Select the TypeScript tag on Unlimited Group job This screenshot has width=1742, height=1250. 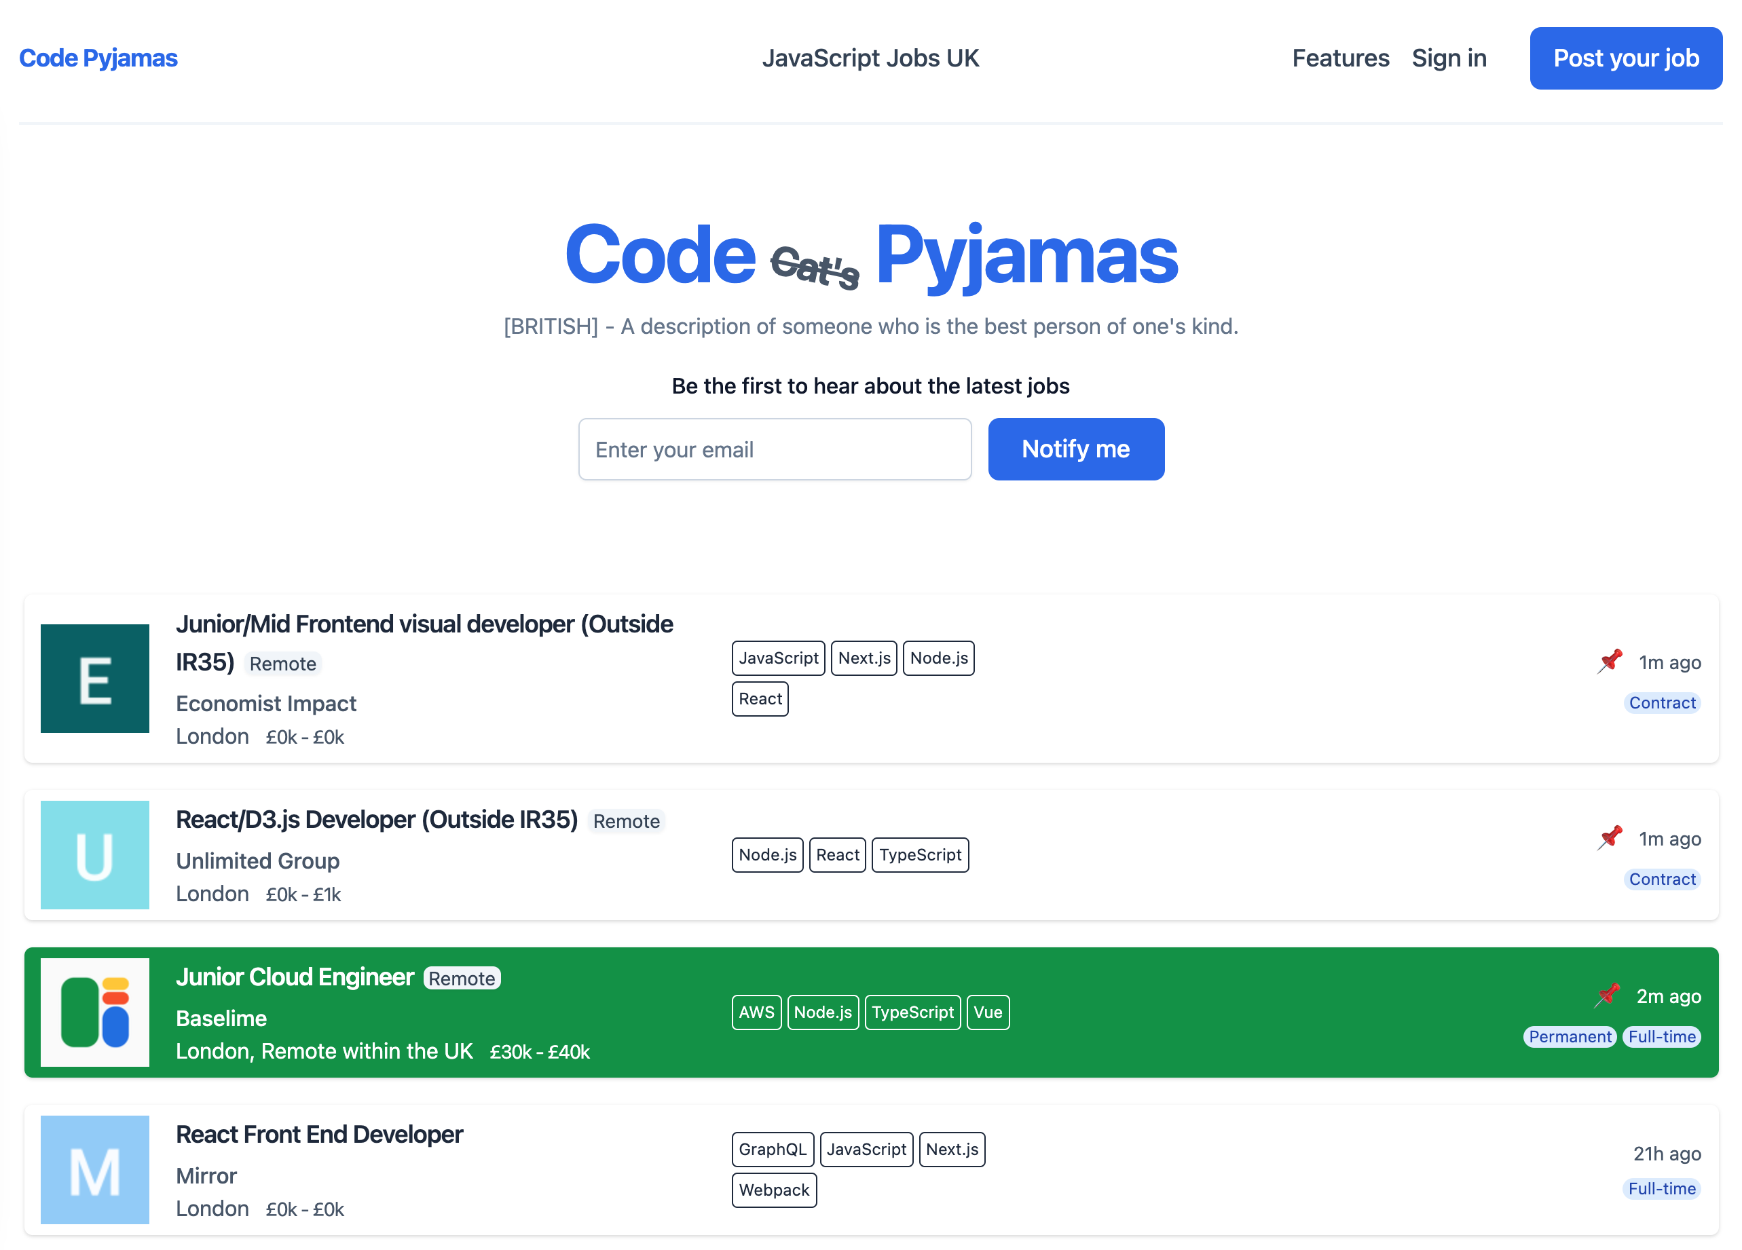point(920,854)
